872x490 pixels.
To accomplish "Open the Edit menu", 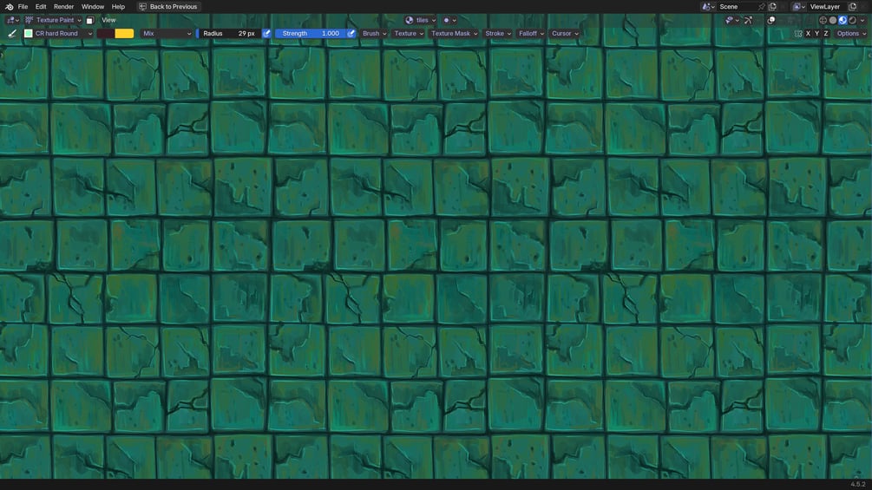I will 41,7.
